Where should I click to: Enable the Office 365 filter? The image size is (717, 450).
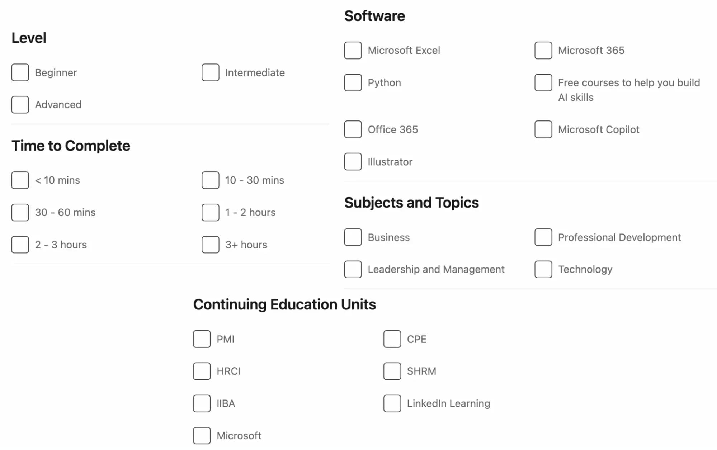[x=352, y=129]
